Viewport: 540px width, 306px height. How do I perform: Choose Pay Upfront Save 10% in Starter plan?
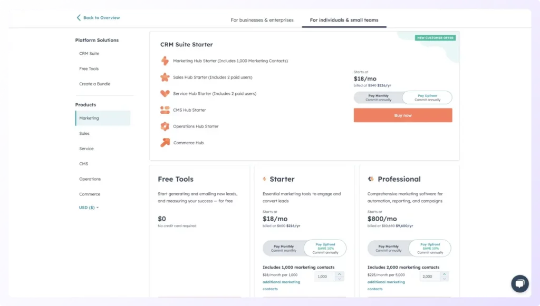pyautogui.click(x=325, y=248)
